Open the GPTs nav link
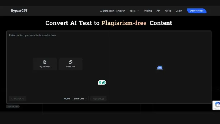 tap(168, 11)
